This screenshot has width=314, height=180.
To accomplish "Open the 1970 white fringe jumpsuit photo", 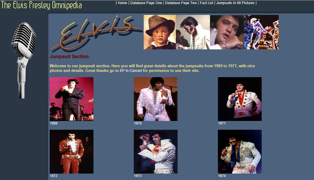I will pyautogui.click(x=156, y=99).
